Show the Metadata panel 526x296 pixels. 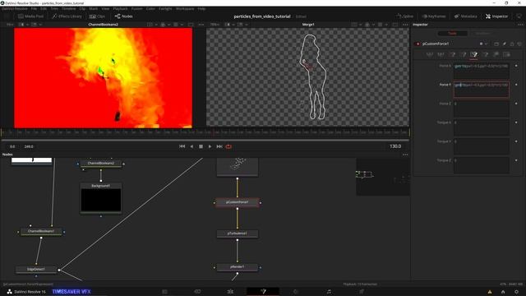tap(466, 16)
